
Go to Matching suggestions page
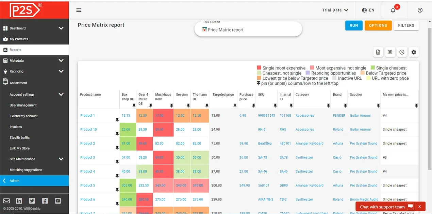pos(26,170)
